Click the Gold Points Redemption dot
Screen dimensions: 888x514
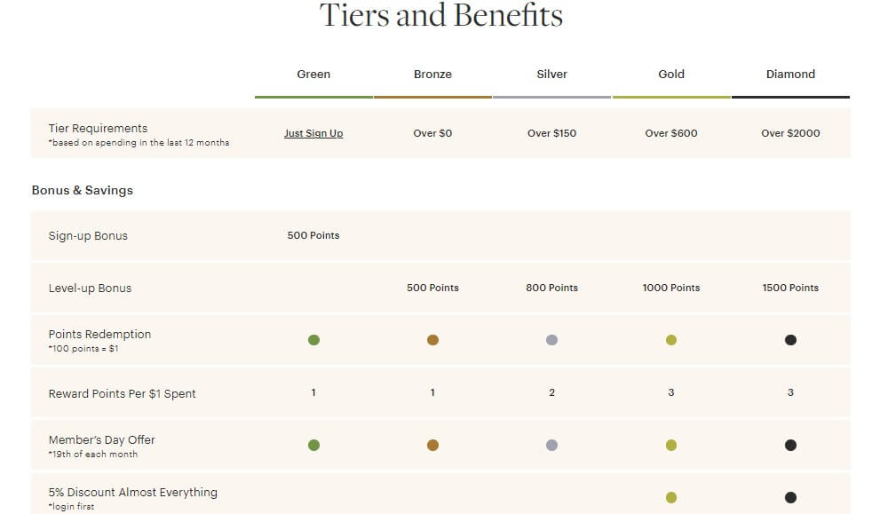coord(671,339)
